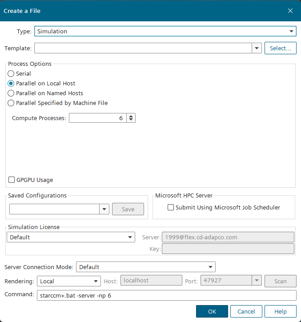The image size is (301, 322).
Task: Enable the GPGPU Usage checkbox
Action: coord(12,180)
